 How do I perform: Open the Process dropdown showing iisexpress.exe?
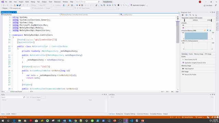[19, 8]
